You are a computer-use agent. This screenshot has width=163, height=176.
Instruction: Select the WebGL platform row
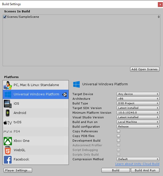(x=36, y=150)
